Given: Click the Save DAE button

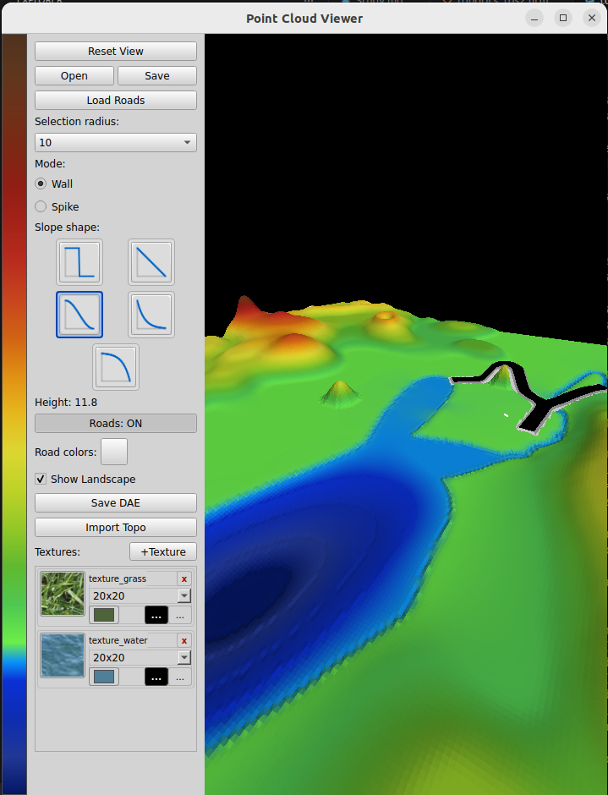Looking at the screenshot, I should pyautogui.click(x=116, y=503).
